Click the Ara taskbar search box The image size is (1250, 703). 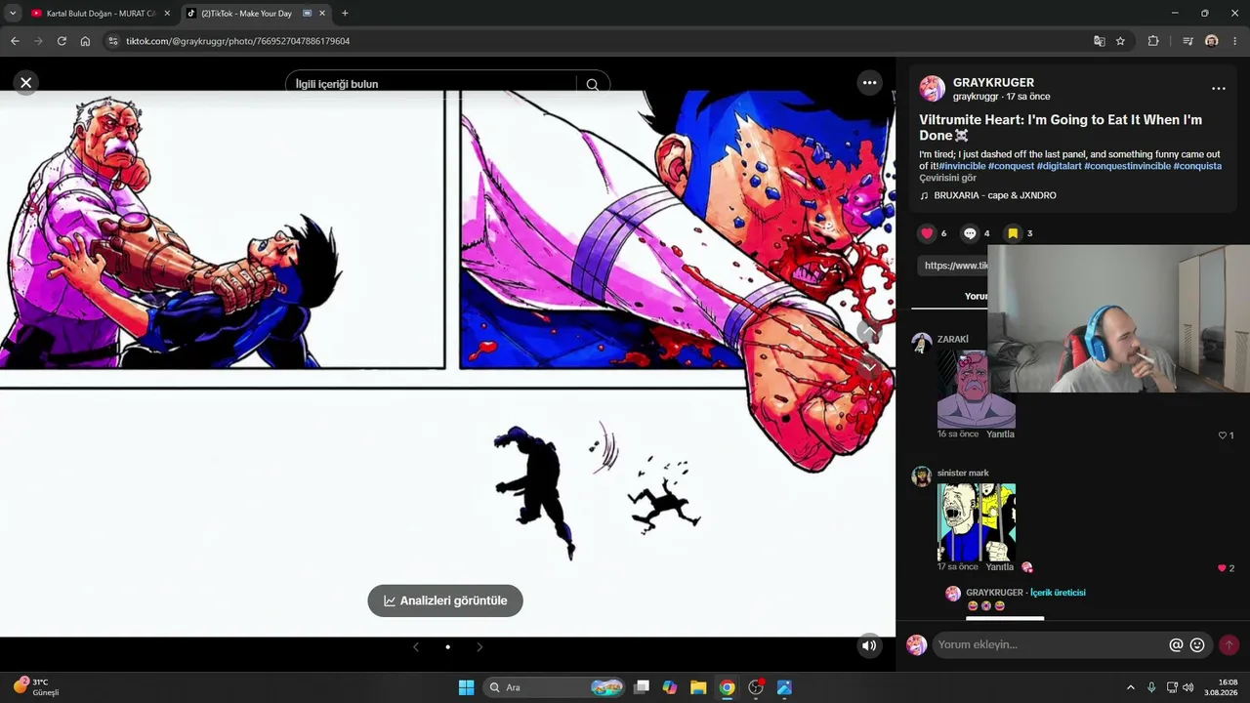pos(554,687)
